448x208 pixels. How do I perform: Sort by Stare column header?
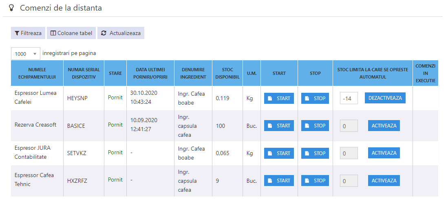[x=115, y=73]
